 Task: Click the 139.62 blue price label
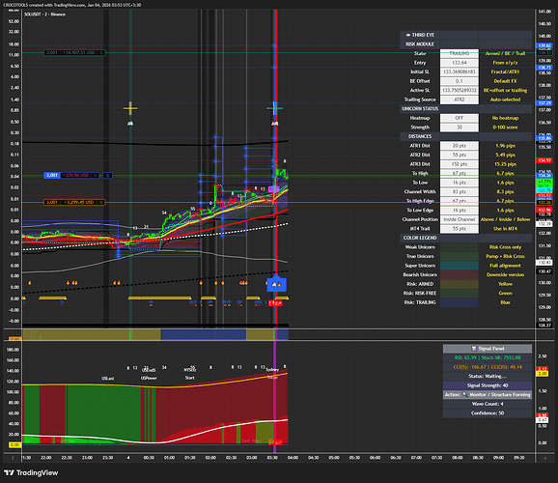tap(544, 46)
